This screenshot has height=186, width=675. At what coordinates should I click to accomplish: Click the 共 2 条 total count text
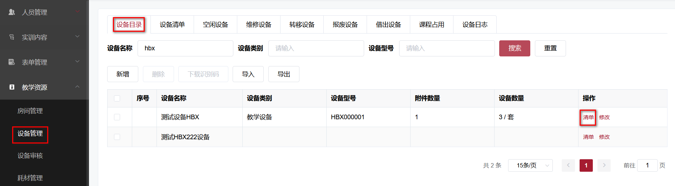tap(492, 165)
